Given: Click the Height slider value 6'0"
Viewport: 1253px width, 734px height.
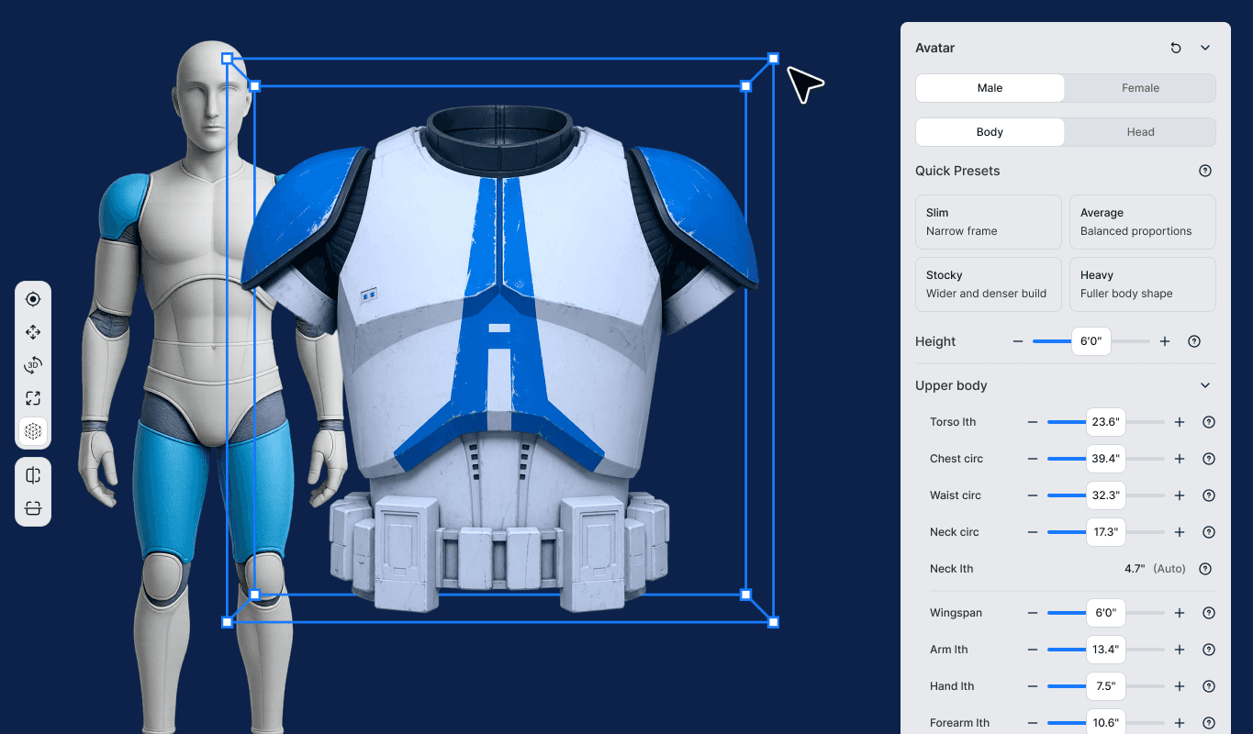Looking at the screenshot, I should click(1091, 341).
